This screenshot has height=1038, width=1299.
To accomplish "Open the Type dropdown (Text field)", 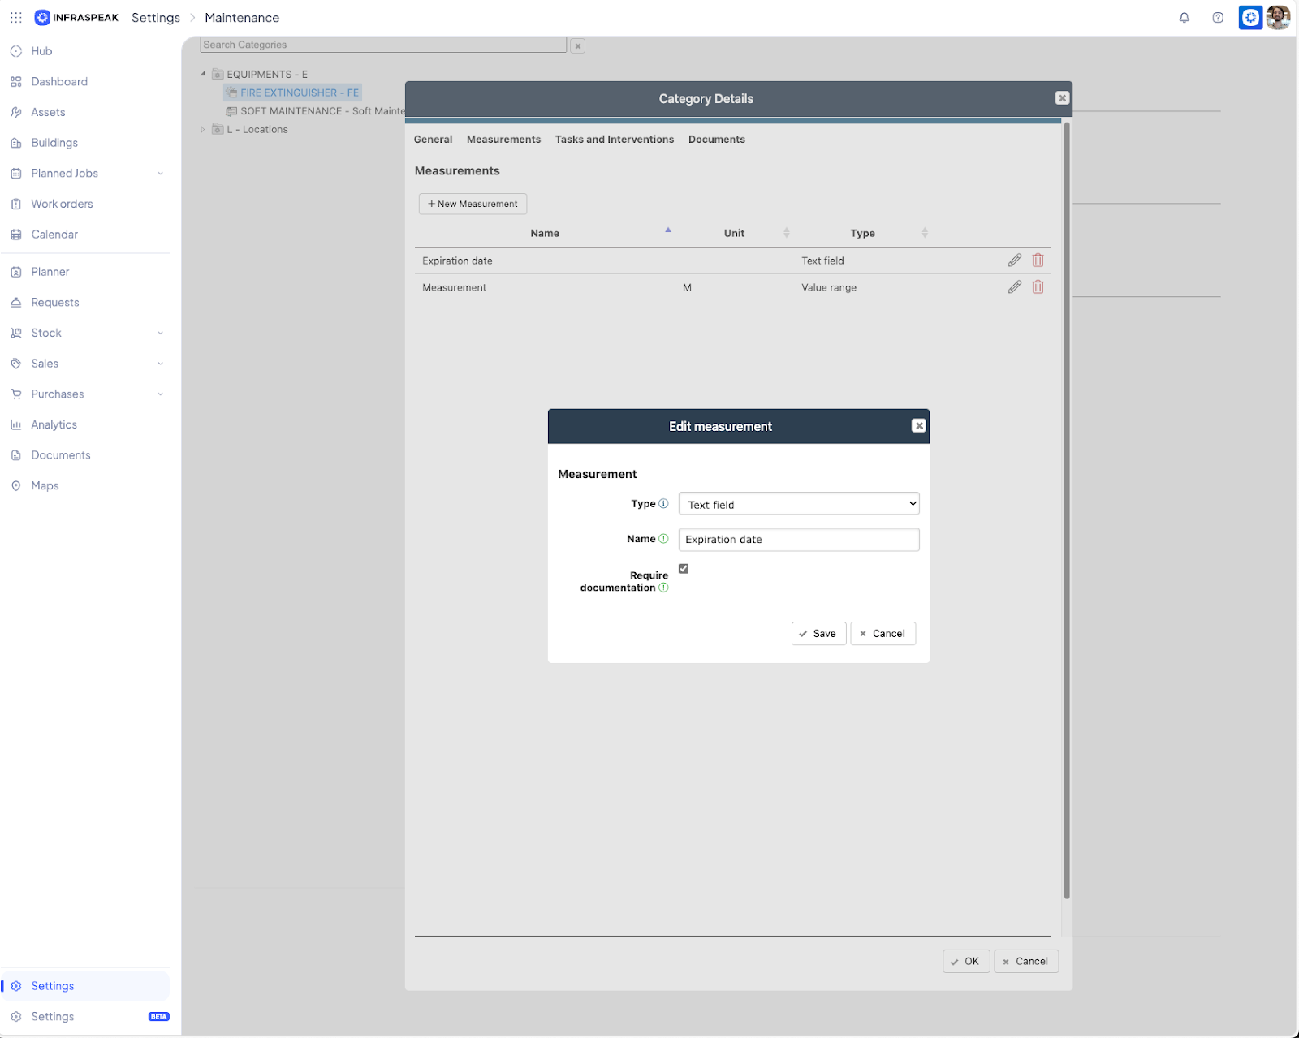I will click(799, 504).
